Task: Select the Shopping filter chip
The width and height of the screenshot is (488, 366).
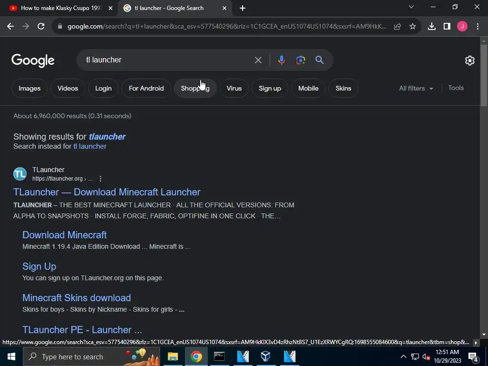Action: click(195, 88)
